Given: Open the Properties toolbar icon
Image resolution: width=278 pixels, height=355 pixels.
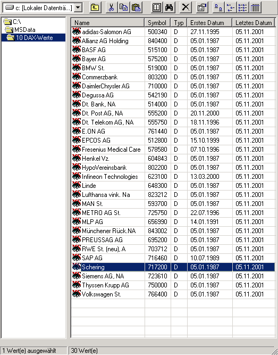Looking at the screenshot, I should coord(202,7).
